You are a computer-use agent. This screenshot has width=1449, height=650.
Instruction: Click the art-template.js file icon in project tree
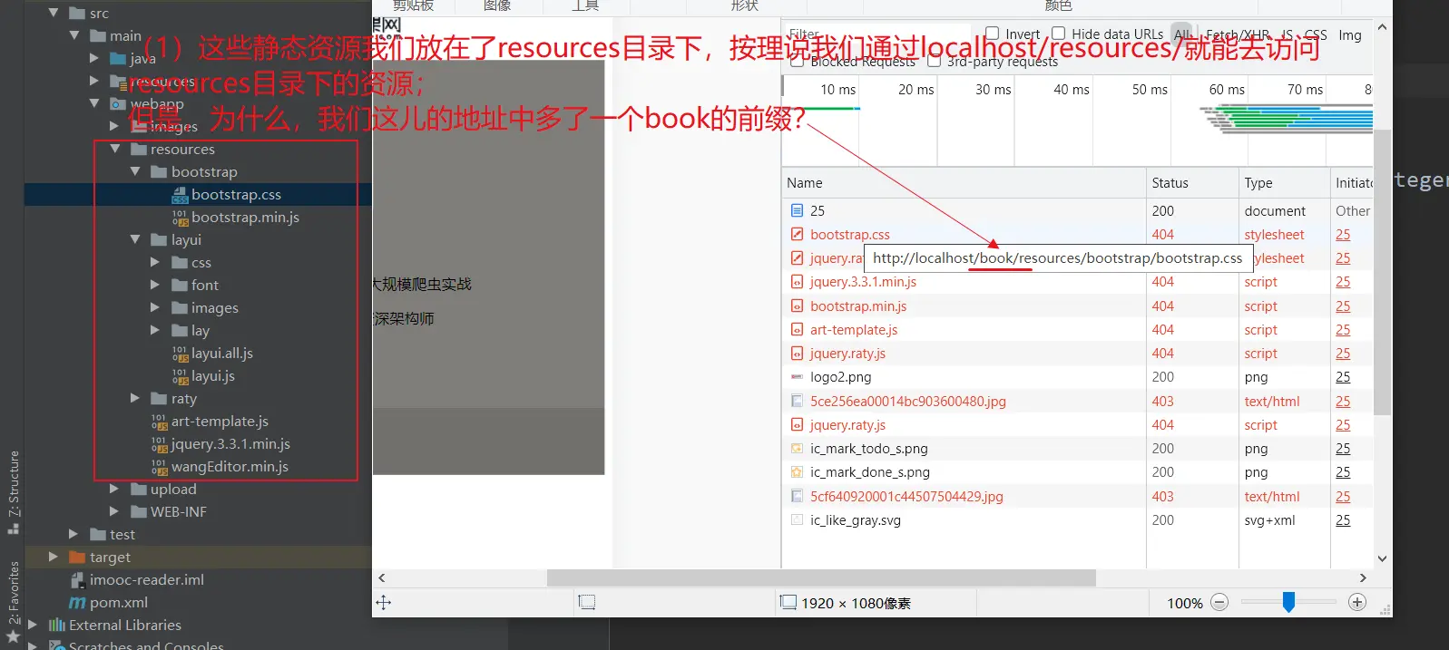[160, 421]
